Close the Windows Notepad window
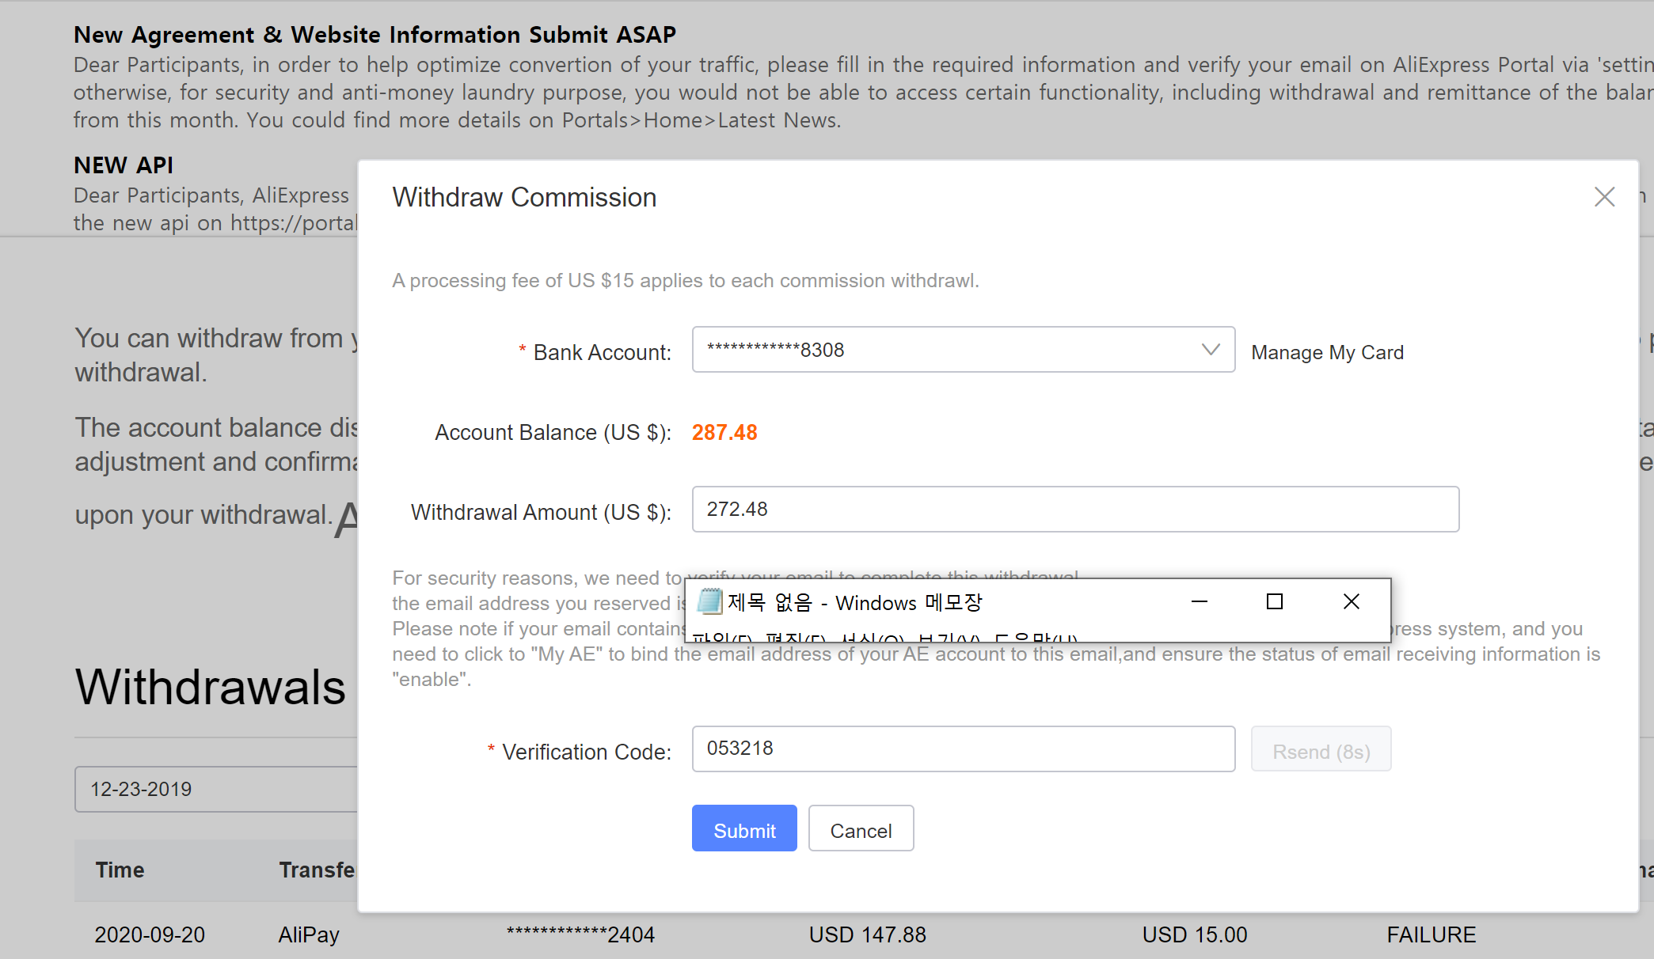Image resolution: width=1654 pixels, height=959 pixels. pyautogui.click(x=1351, y=602)
